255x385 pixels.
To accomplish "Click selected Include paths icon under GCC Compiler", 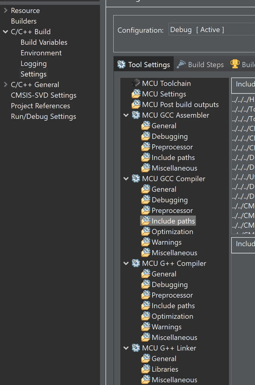I will tap(146, 221).
